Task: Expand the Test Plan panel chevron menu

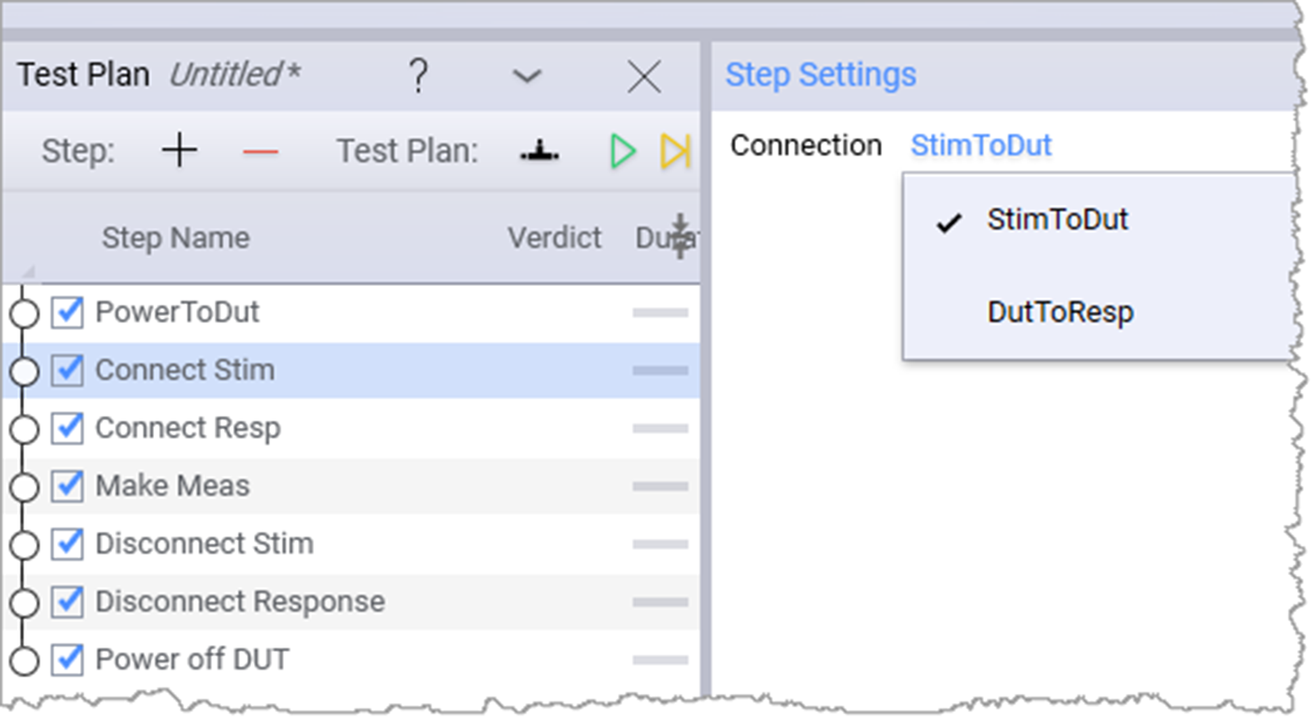Action: coord(526,76)
